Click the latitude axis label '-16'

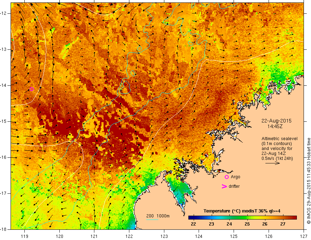(x=4, y=157)
